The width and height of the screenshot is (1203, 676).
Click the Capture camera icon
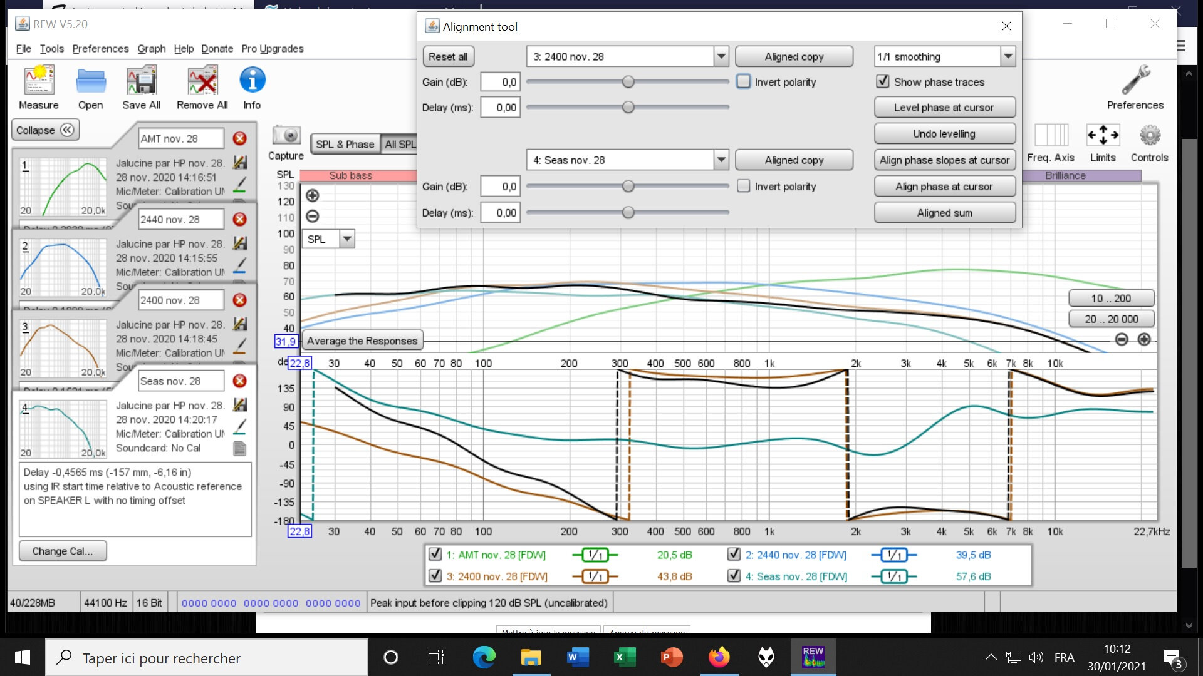coord(286,135)
